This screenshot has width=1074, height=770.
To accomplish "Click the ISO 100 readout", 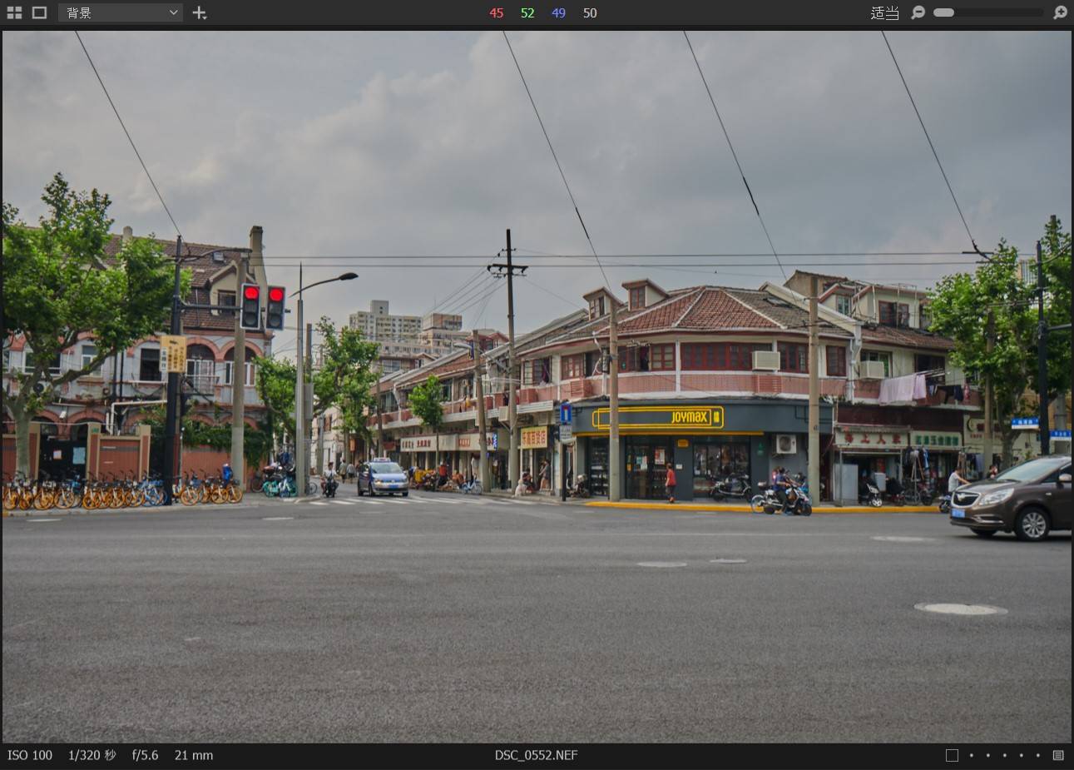I will (30, 755).
